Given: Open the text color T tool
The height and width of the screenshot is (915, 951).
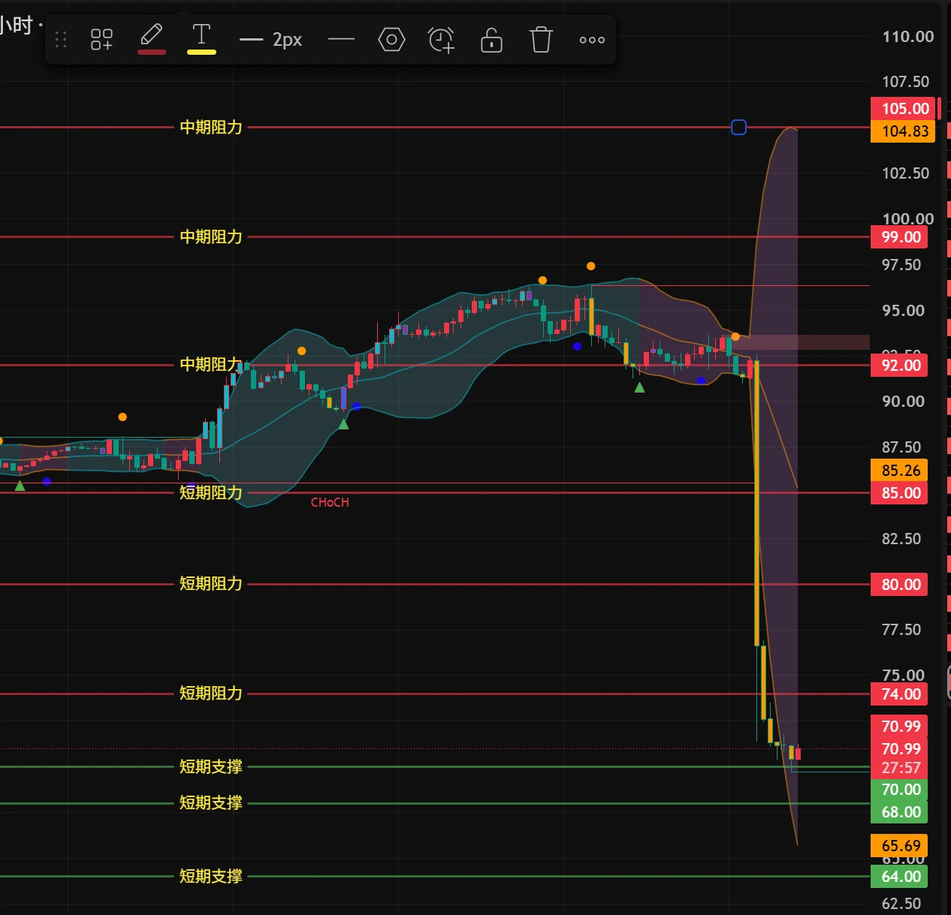Looking at the screenshot, I should click(x=201, y=38).
